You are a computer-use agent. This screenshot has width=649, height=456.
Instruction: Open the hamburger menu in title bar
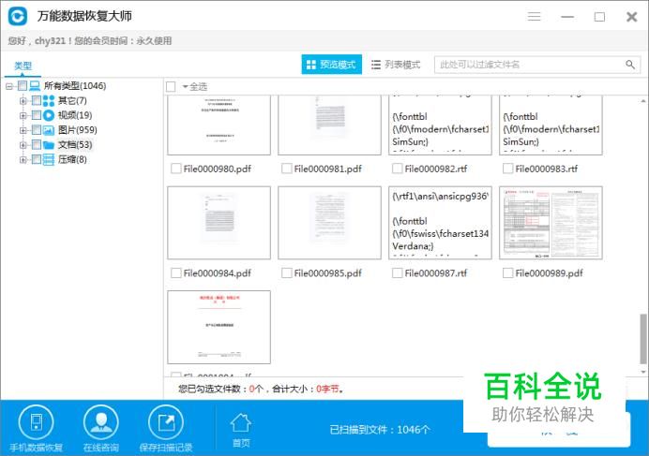click(534, 16)
